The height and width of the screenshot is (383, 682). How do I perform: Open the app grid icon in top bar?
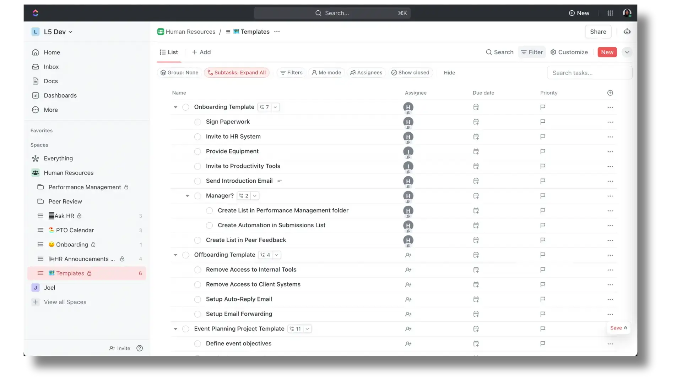click(610, 13)
